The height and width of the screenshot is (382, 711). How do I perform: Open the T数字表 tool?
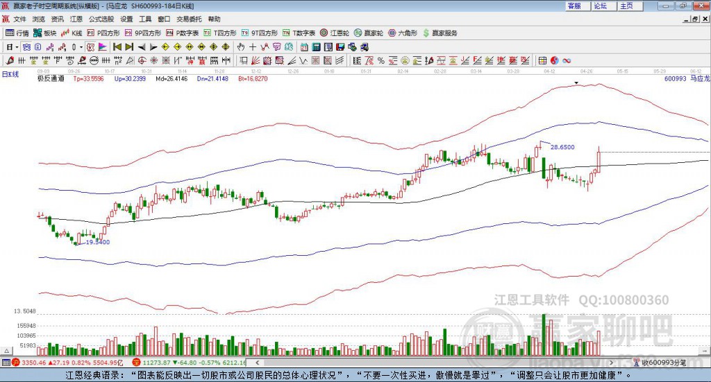(299, 33)
